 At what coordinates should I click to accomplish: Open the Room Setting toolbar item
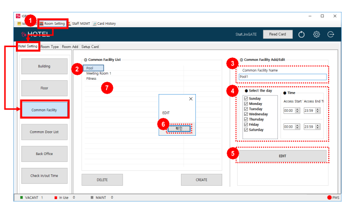click(x=53, y=24)
